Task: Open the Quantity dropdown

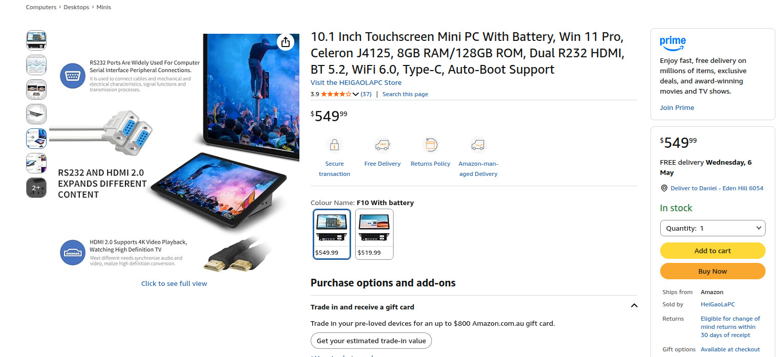Action: pyautogui.click(x=712, y=228)
